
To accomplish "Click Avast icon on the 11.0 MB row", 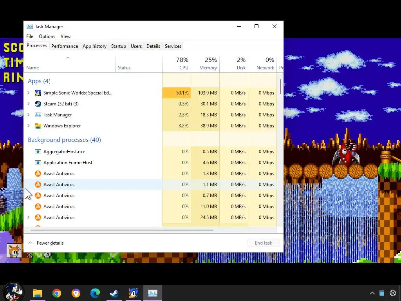I will 38,207.
